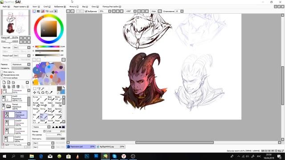Open the Редактировать menu
The height and width of the screenshot is (160, 285).
pyautogui.click(x=21, y=7)
